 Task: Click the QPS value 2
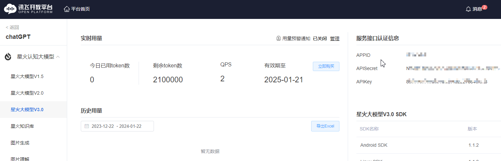[222, 79]
